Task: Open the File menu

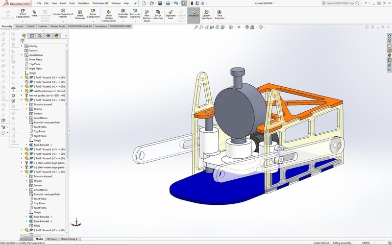Action: (39, 3)
